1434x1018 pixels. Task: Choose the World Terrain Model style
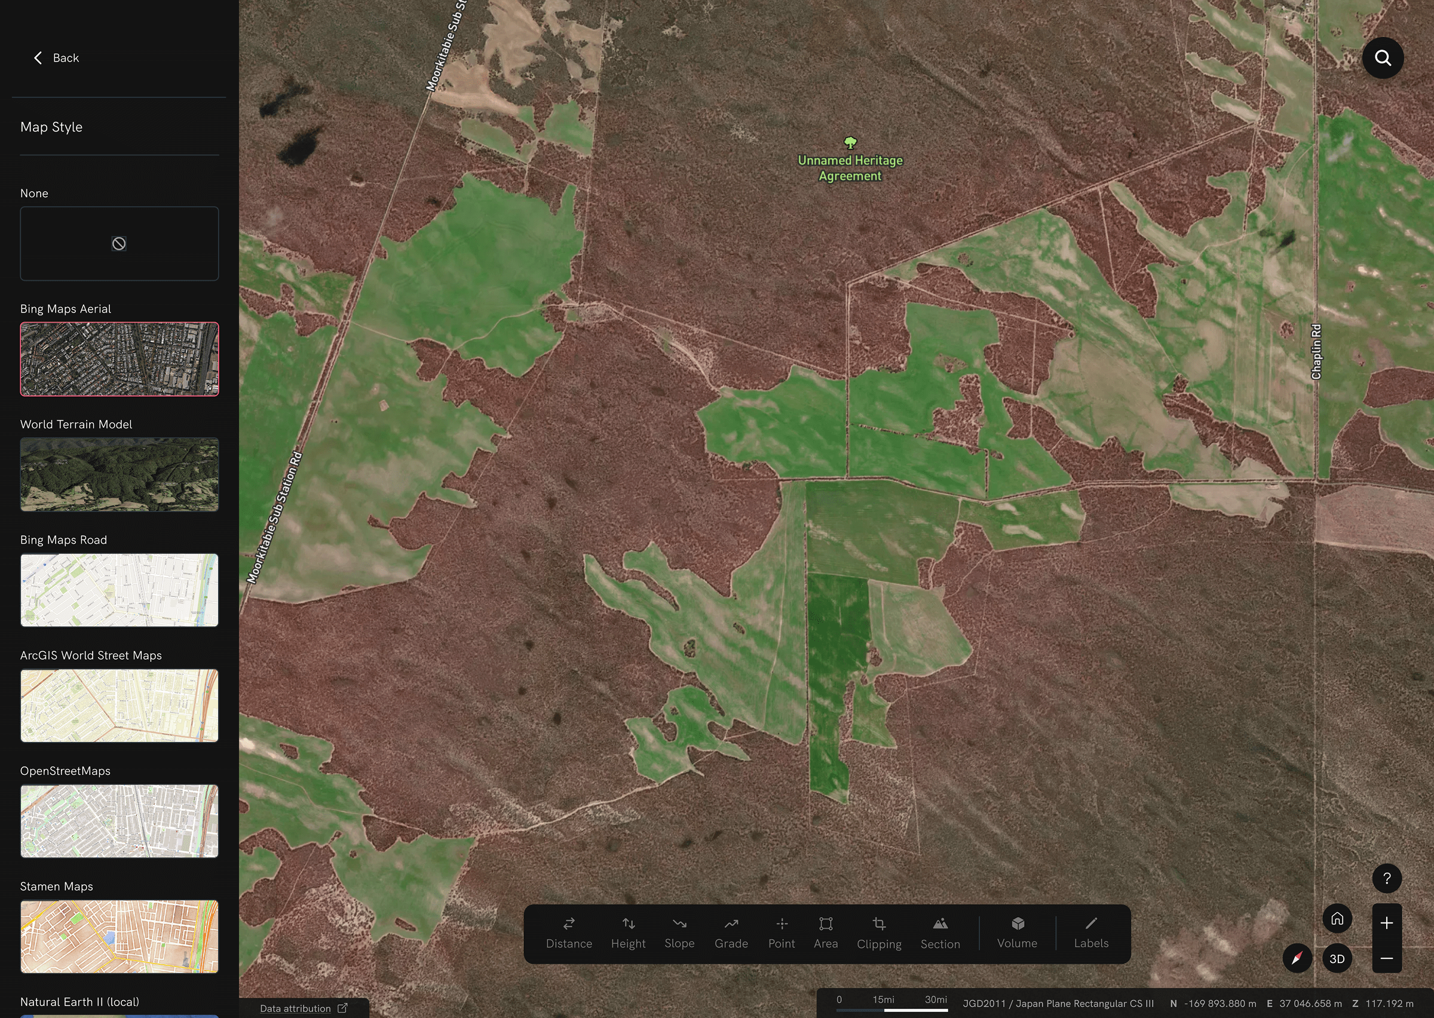(119, 474)
